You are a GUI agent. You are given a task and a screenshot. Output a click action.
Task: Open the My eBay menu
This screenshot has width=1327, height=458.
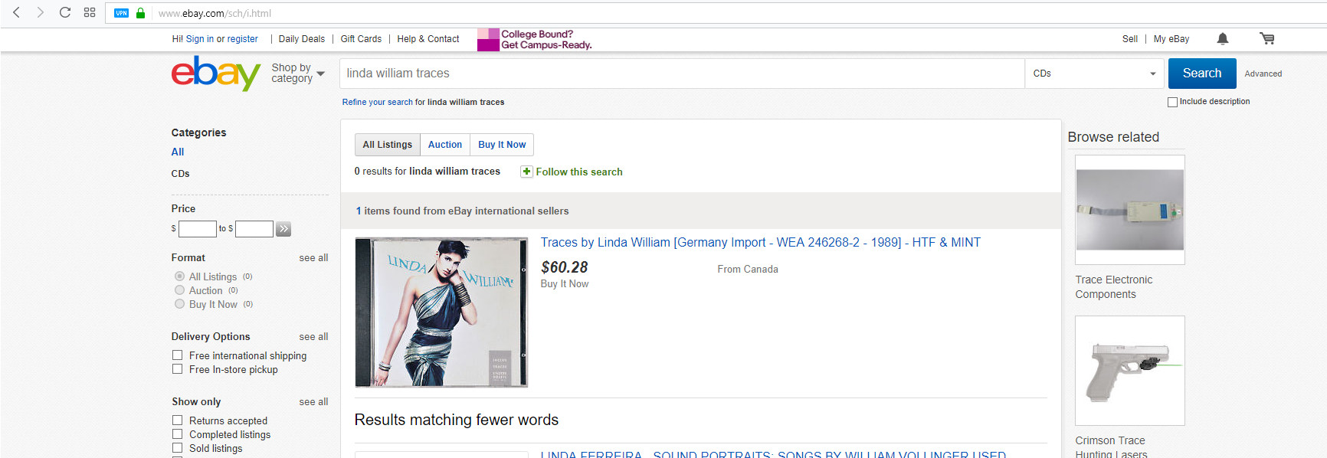tap(1171, 39)
